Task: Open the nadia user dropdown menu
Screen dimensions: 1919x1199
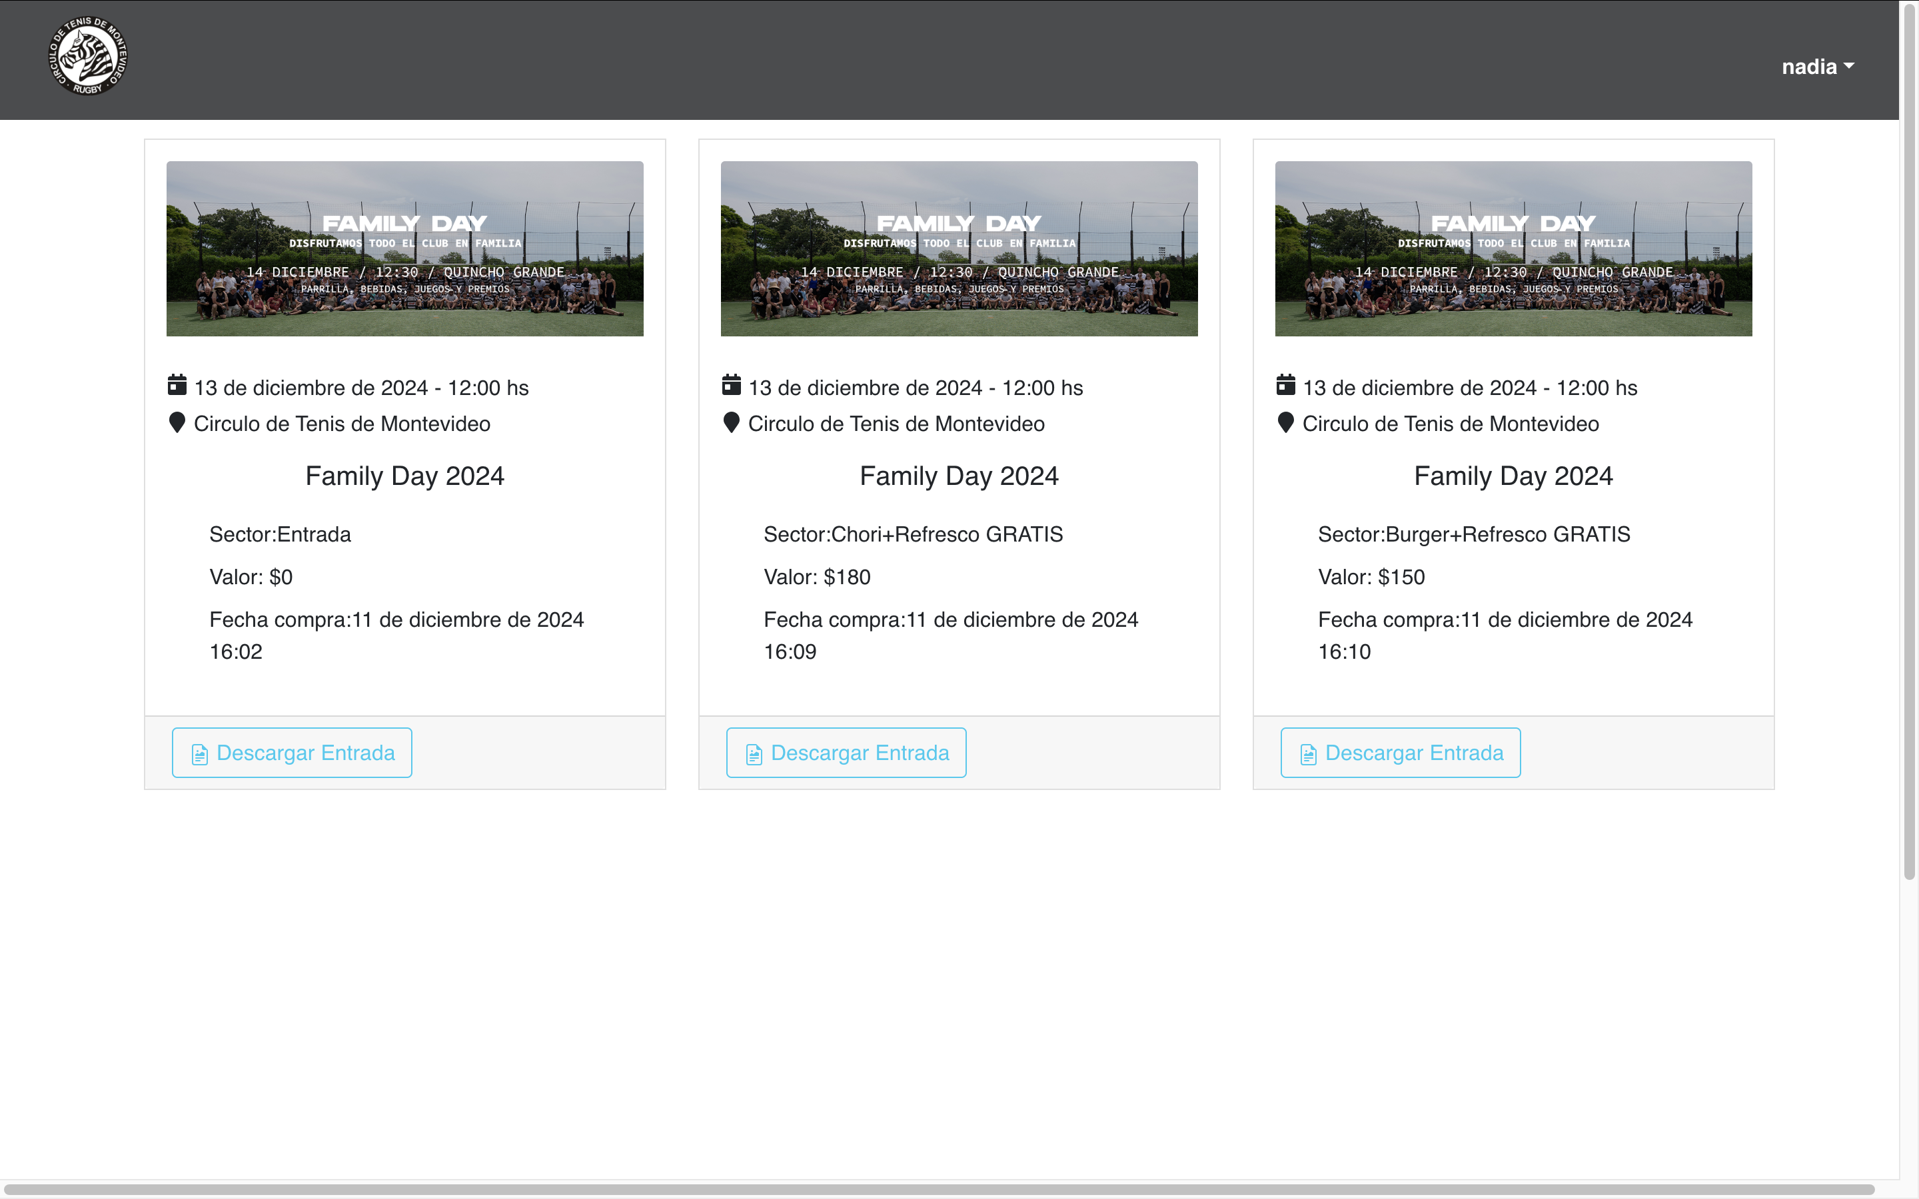Action: tap(1816, 67)
